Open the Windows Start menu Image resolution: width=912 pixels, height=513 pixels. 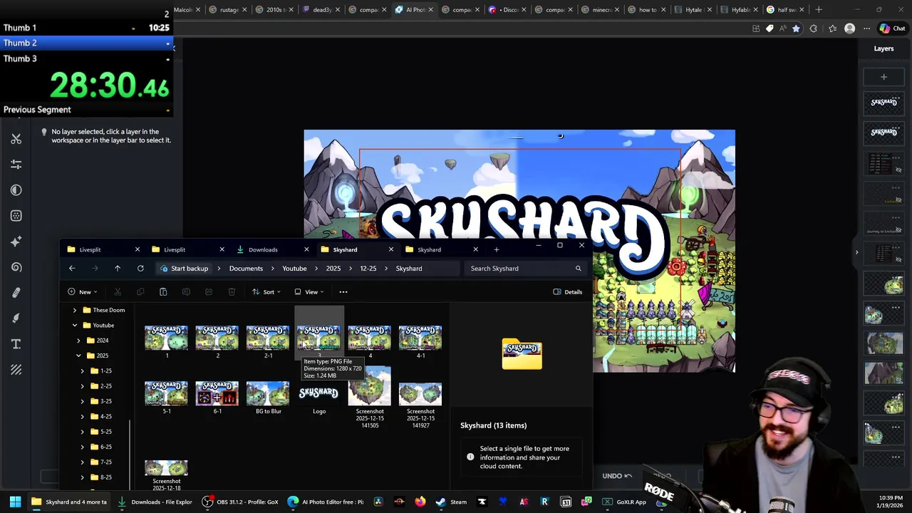tap(15, 502)
